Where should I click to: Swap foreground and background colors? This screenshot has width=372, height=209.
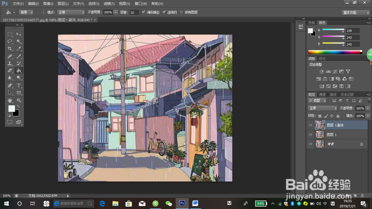click(18, 106)
